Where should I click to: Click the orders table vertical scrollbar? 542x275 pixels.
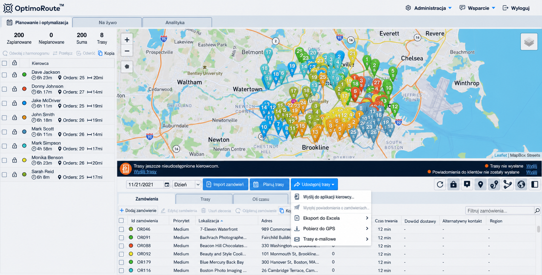point(539,229)
